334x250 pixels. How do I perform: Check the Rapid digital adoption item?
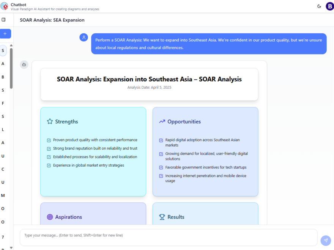click(x=161, y=140)
